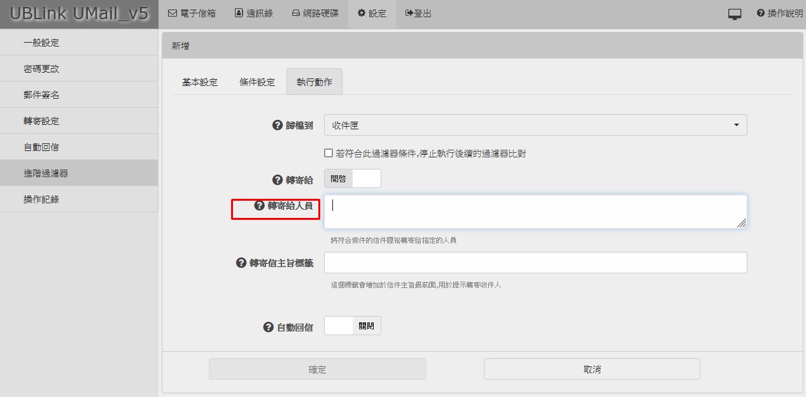This screenshot has width=806, height=397.
Task: Click the help icon beside 轉寄給人員
Action: click(259, 205)
